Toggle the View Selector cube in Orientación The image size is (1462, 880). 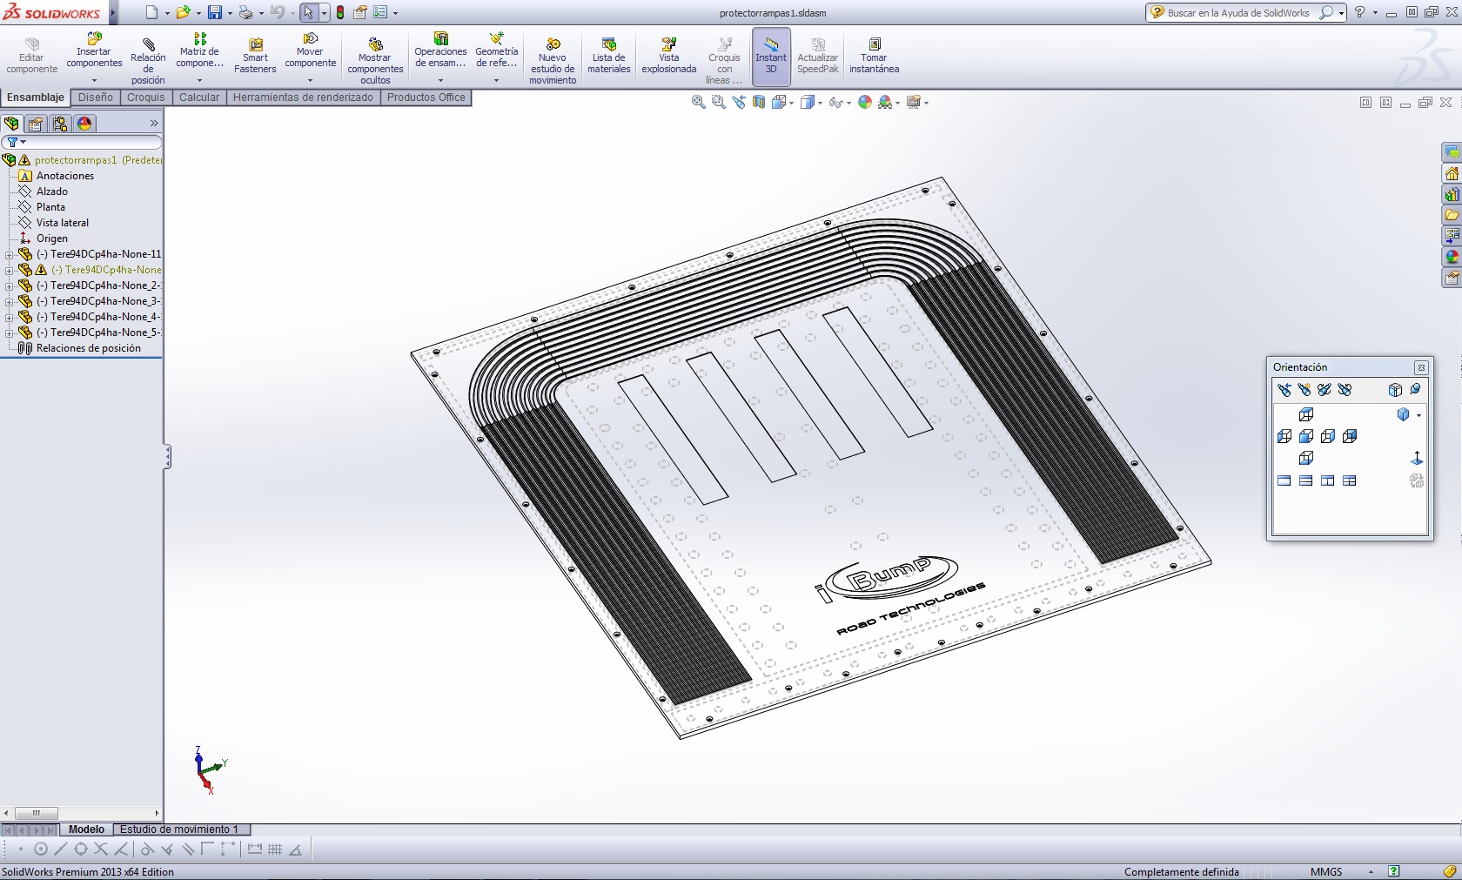[1395, 390]
